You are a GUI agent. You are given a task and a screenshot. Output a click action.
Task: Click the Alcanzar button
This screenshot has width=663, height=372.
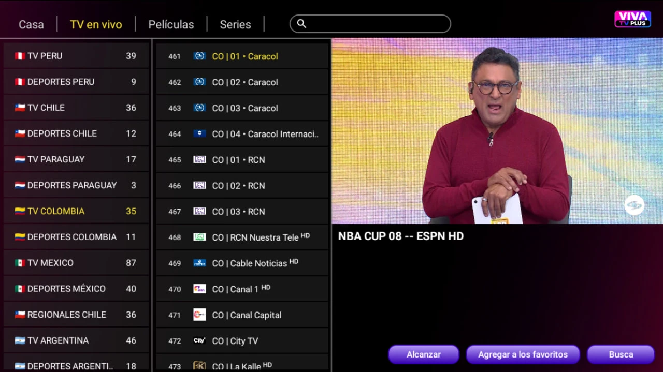[x=424, y=354]
